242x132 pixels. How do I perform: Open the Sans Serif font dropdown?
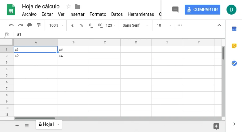[135, 25]
